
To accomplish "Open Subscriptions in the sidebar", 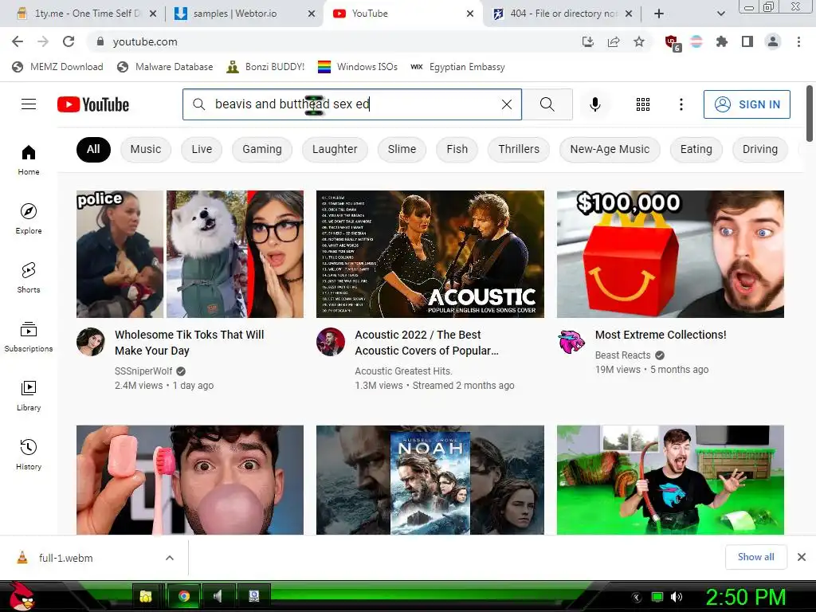I will pos(29,337).
